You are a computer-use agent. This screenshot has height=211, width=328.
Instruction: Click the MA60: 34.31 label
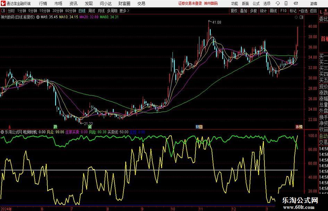tap(109, 17)
